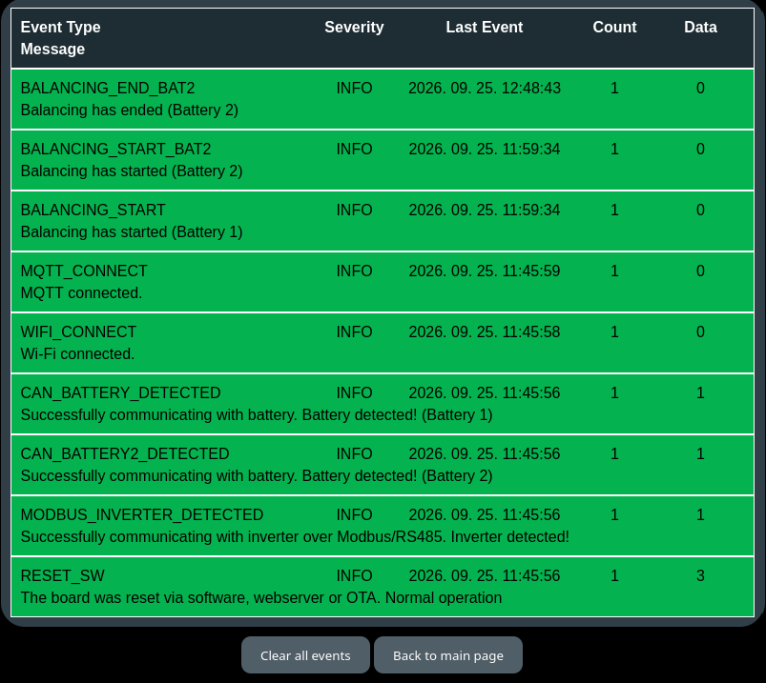Click the INFO severity of MQTT_CONNECT row
This screenshot has height=683, width=766.
tap(354, 271)
